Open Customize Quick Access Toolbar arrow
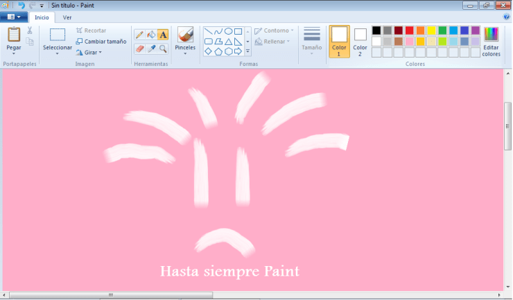Screen dimensions: 513x300 point(42,6)
